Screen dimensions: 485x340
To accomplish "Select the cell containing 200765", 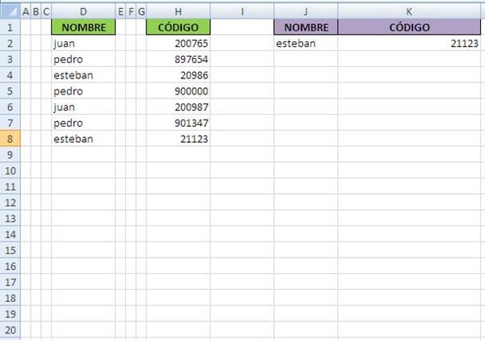I will click(x=178, y=44).
